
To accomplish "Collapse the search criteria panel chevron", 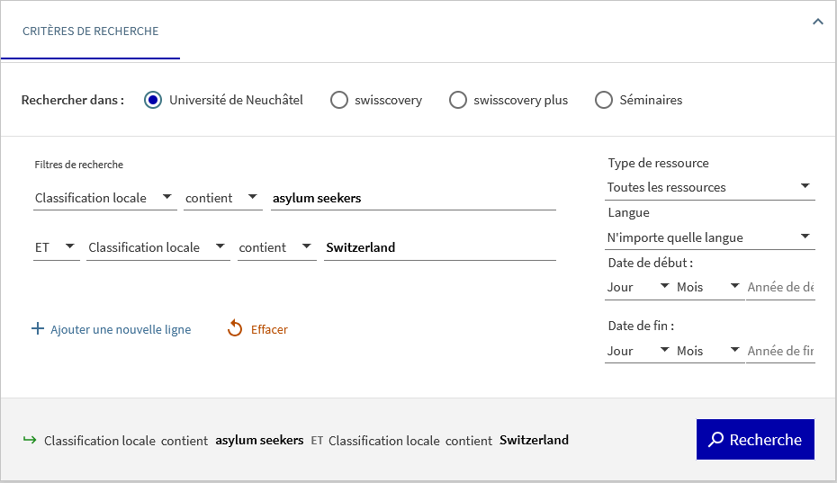I will coord(817,22).
